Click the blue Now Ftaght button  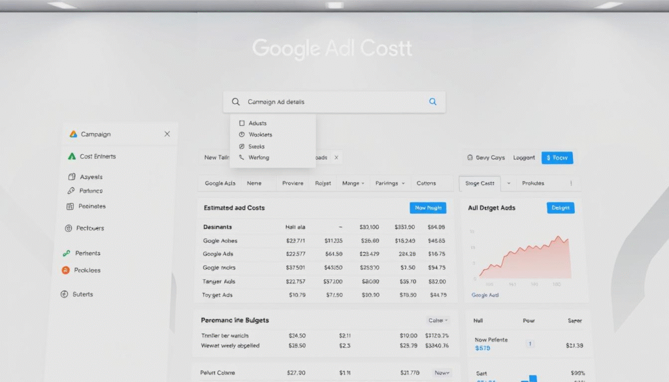click(x=428, y=208)
